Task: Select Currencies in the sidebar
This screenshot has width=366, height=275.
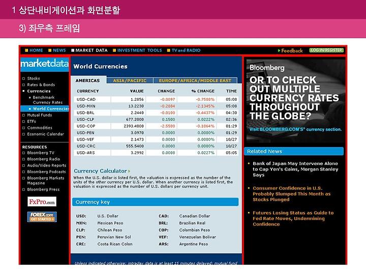Action: point(39,91)
